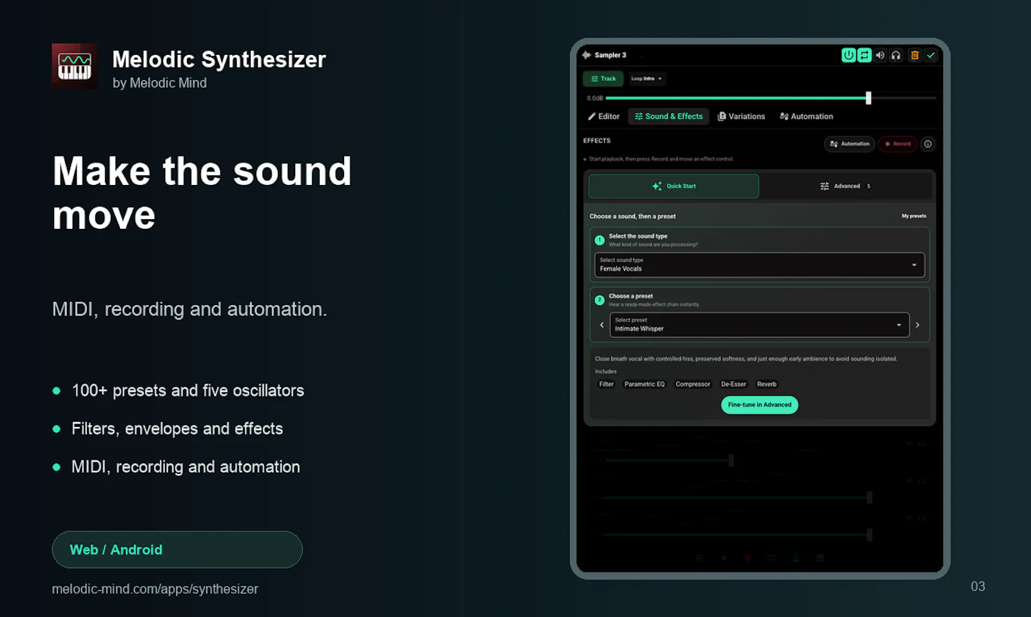Solo Sampler 3 with the headphones icon
The height and width of the screenshot is (617, 1031).
tap(896, 55)
